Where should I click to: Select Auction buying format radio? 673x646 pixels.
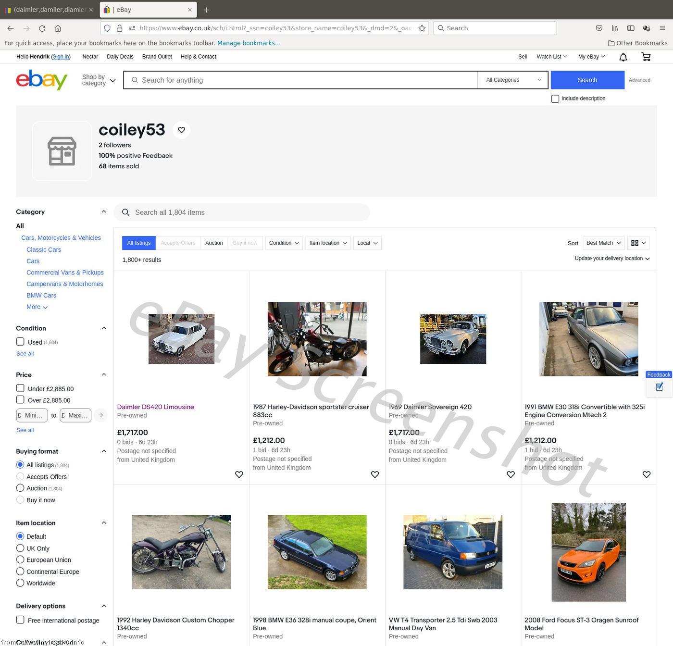(x=20, y=488)
